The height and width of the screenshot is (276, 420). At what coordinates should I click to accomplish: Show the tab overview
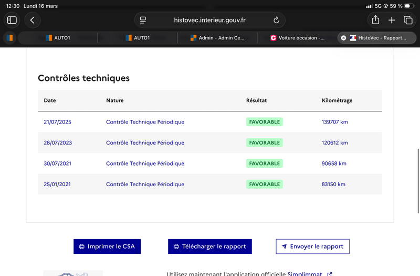408,20
